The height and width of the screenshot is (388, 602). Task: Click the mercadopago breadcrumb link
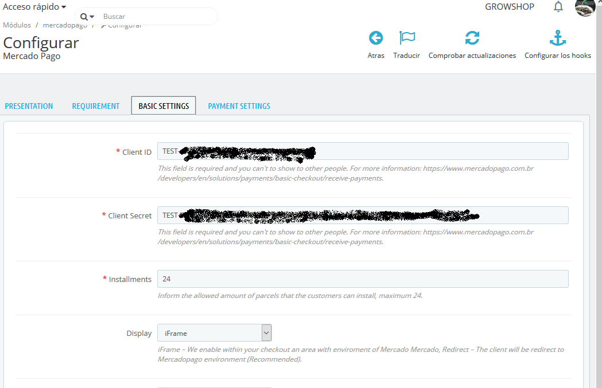pyautogui.click(x=65, y=25)
